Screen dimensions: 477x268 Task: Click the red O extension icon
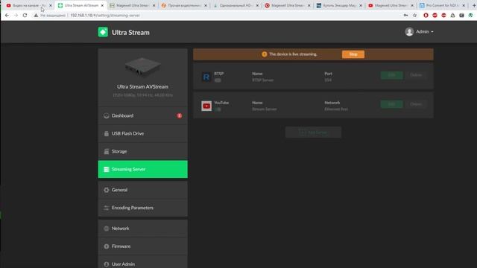click(x=426, y=15)
